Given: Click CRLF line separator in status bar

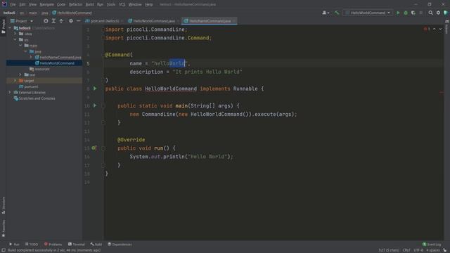Looking at the screenshot, I should coord(406,250).
